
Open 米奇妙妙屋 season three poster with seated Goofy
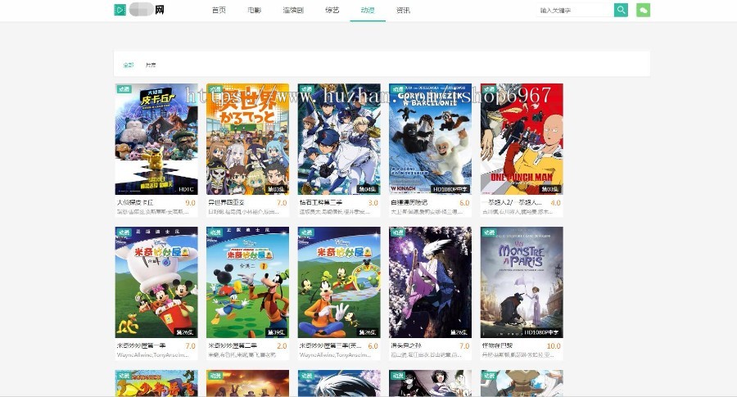[339, 282]
